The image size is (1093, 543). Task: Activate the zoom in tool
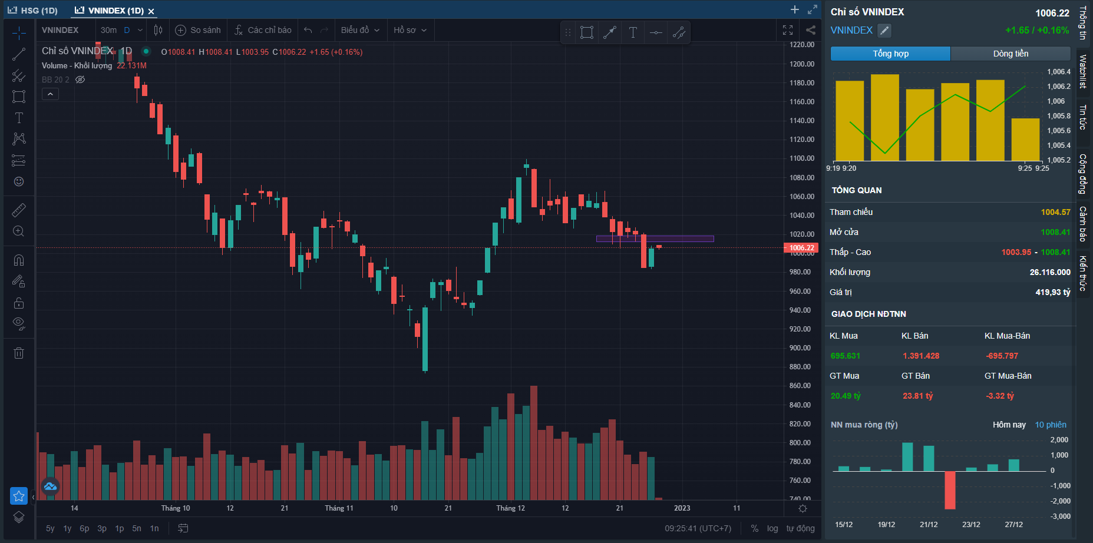click(x=19, y=231)
